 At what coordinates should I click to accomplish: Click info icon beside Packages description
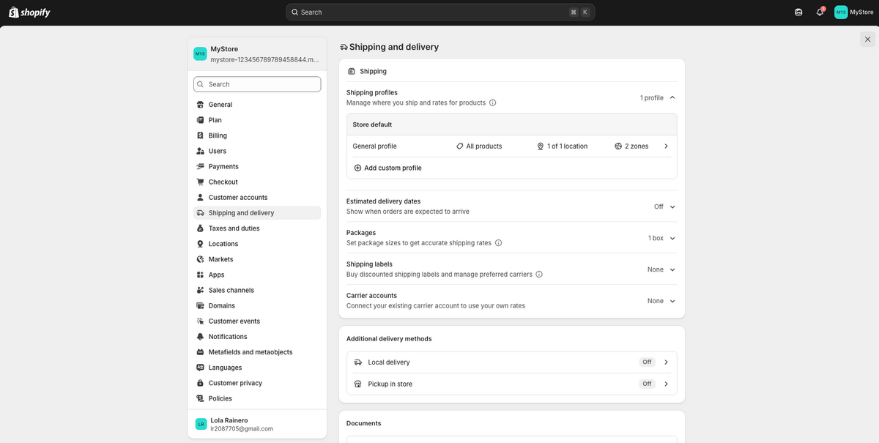pyautogui.click(x=498, y=242)
